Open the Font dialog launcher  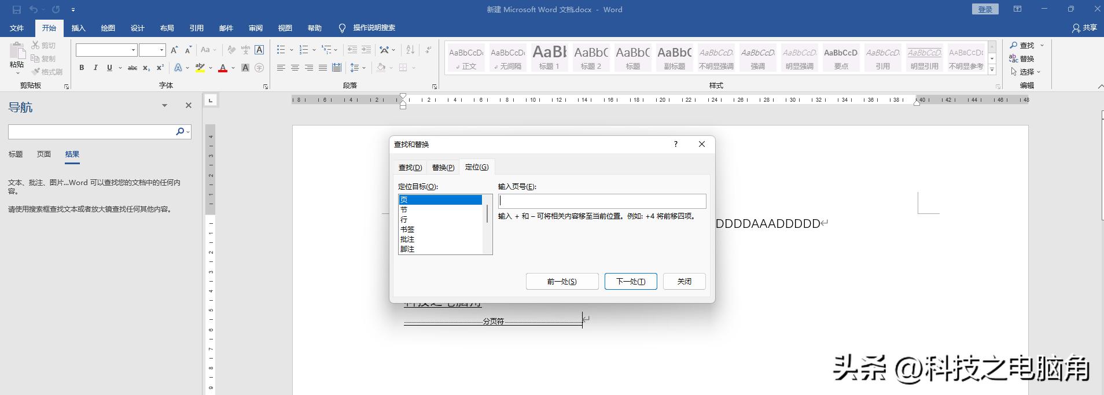(x=266, y=87)
